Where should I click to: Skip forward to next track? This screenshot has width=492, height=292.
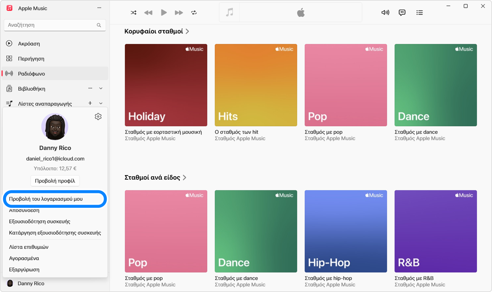click(x=179, y=13)
